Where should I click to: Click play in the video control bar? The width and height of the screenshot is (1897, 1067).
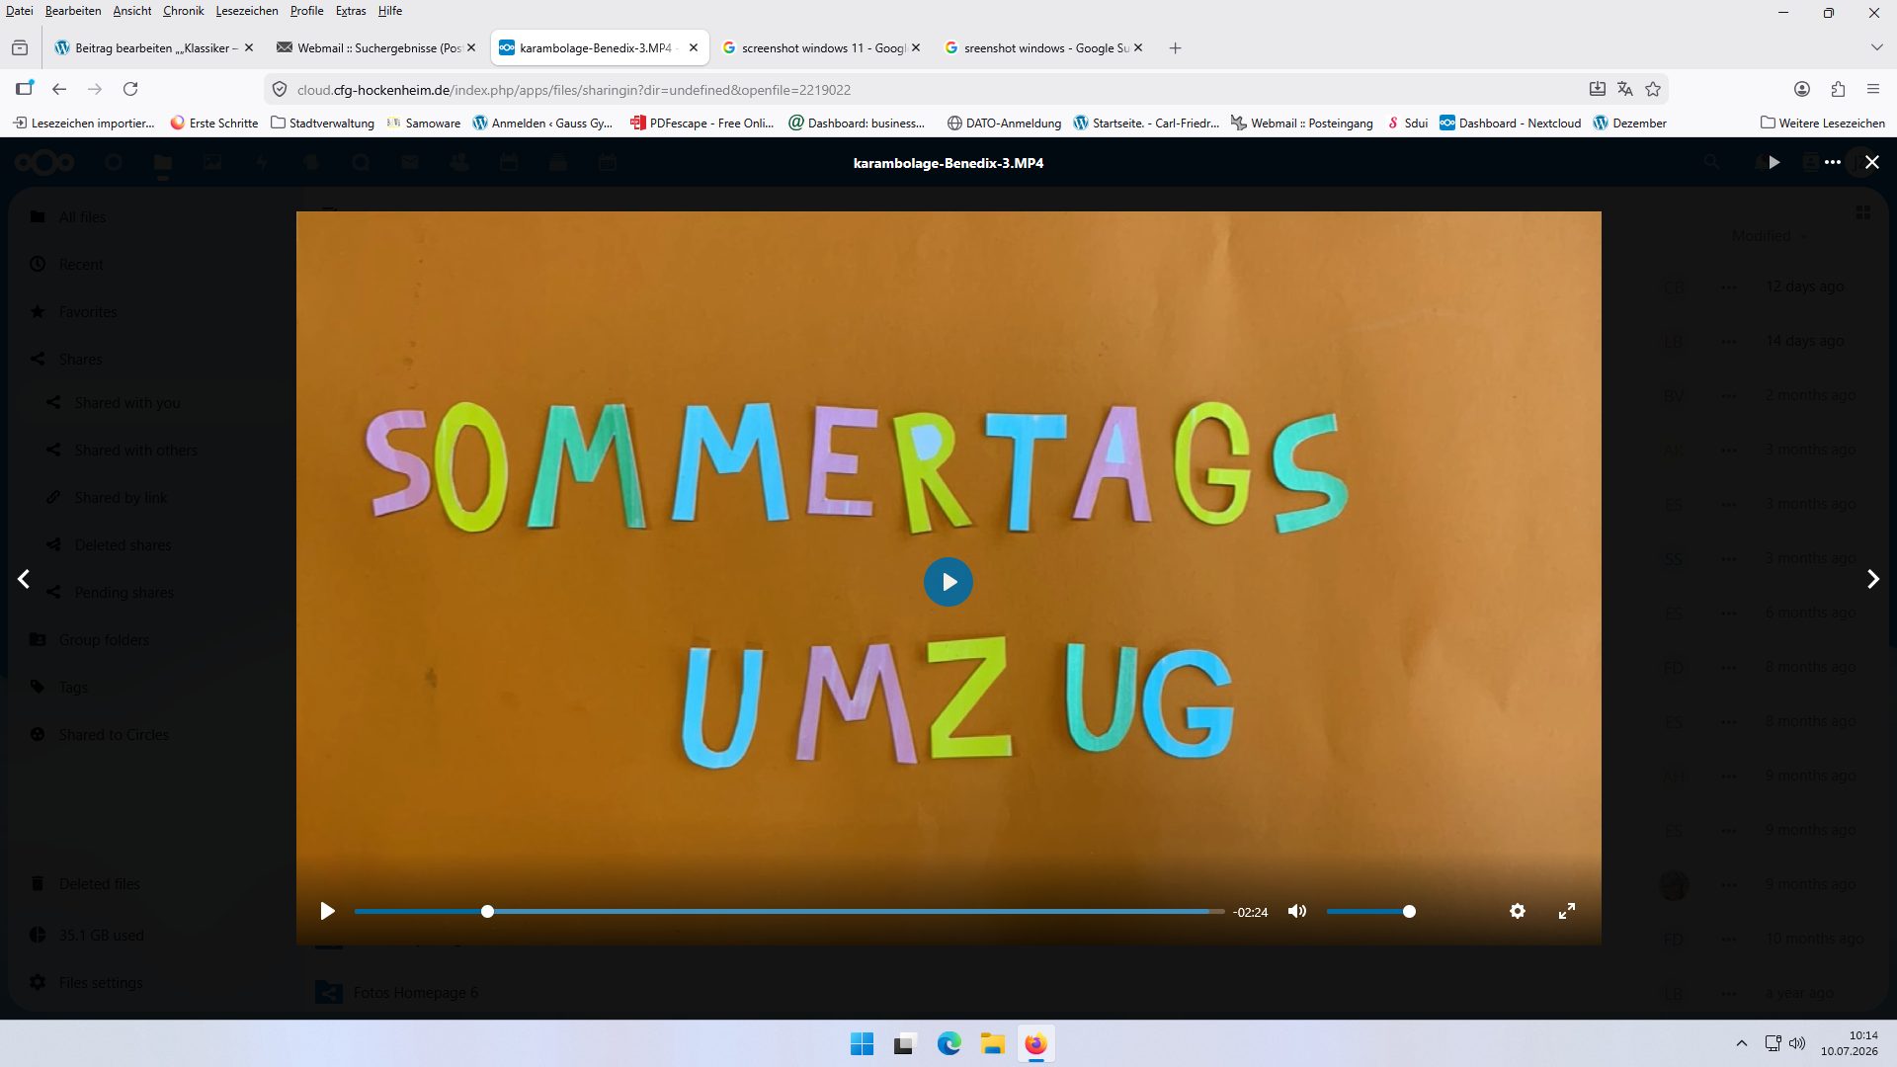point(327,911)
